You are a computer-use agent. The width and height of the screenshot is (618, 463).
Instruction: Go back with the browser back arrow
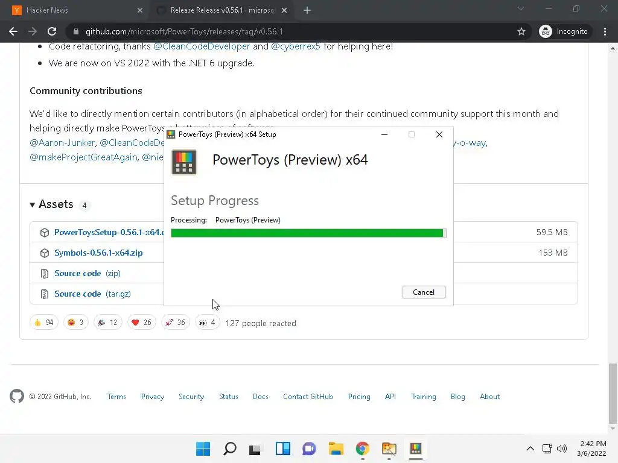point(13,31)
